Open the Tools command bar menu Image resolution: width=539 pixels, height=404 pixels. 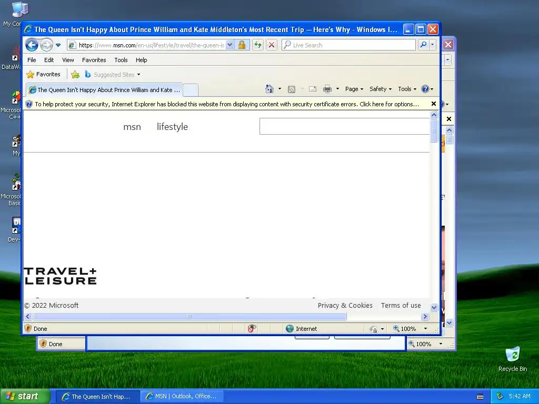pyautogui.click(x=407, y=89)
